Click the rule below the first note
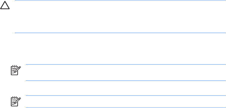 126,80
